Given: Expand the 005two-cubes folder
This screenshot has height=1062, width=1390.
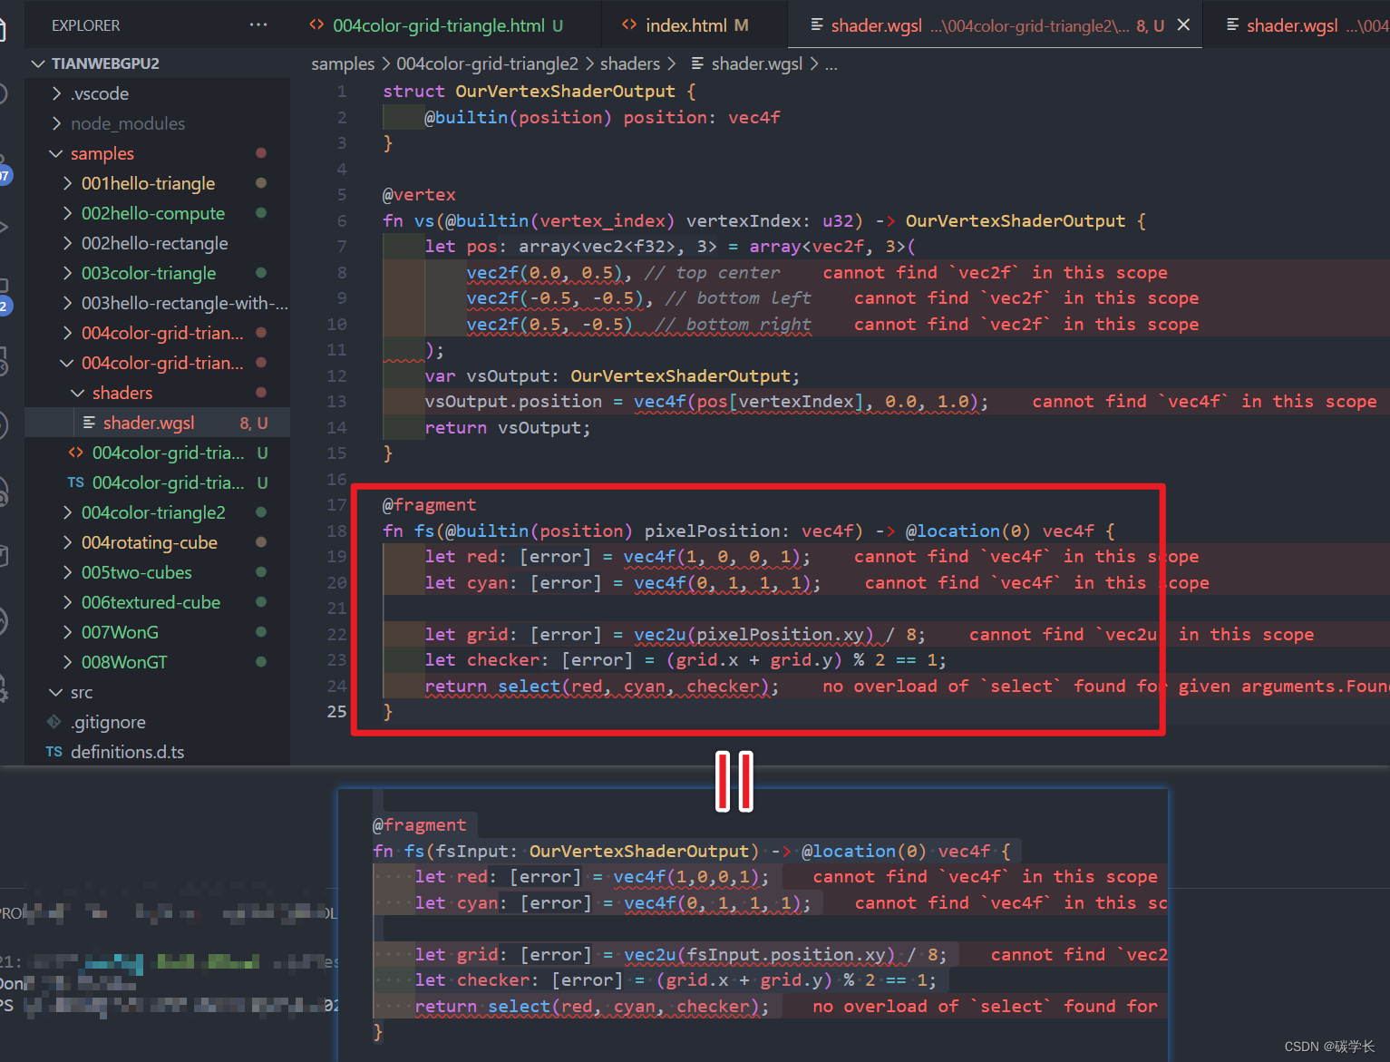Looking at the screenshot, I should point(158,572).
